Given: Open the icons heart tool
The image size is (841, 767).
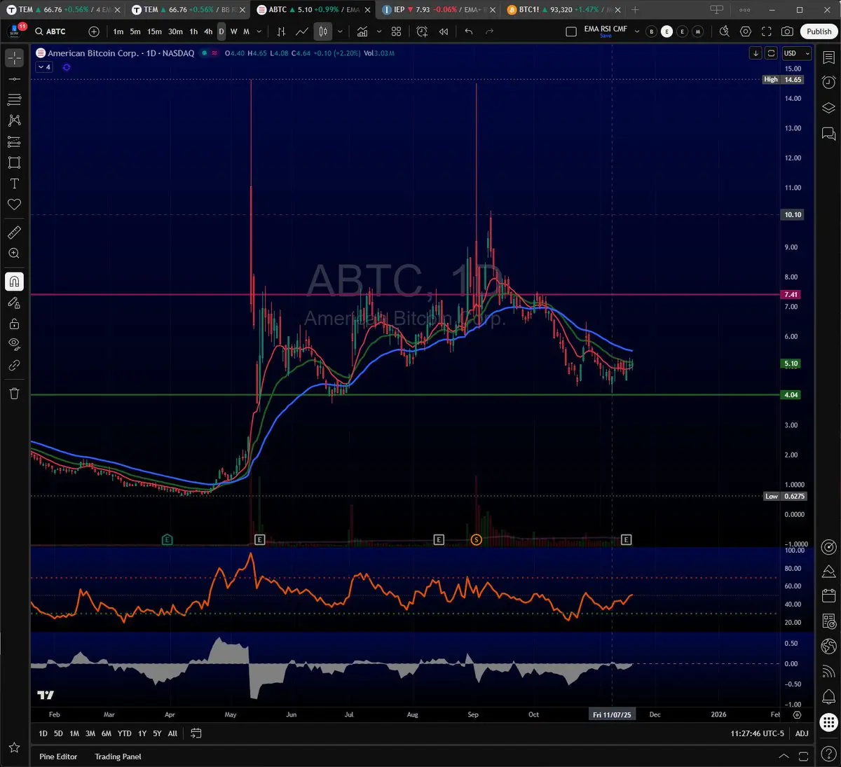Looking at the screenshot, I should 14,205.
